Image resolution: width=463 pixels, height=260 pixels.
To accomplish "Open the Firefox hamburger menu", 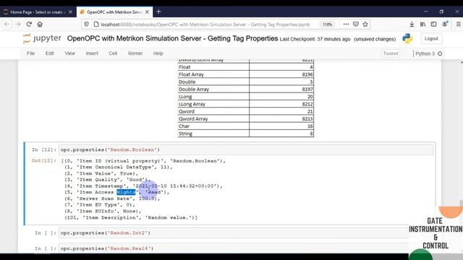I will pyautogui.click(x=458, y=24).
